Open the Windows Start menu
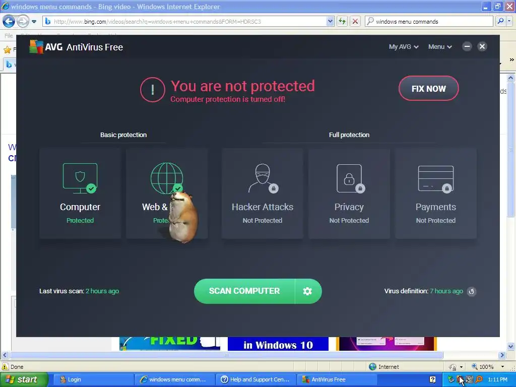Screen dimensions: 516x387 24,379
